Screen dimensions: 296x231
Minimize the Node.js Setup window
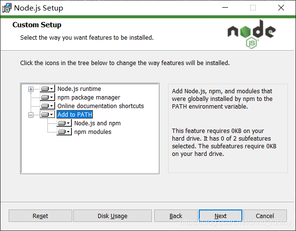tap(225, 8)
